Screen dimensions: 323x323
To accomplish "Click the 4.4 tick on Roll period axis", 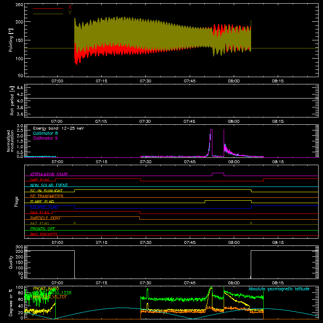I will point(20,88).
